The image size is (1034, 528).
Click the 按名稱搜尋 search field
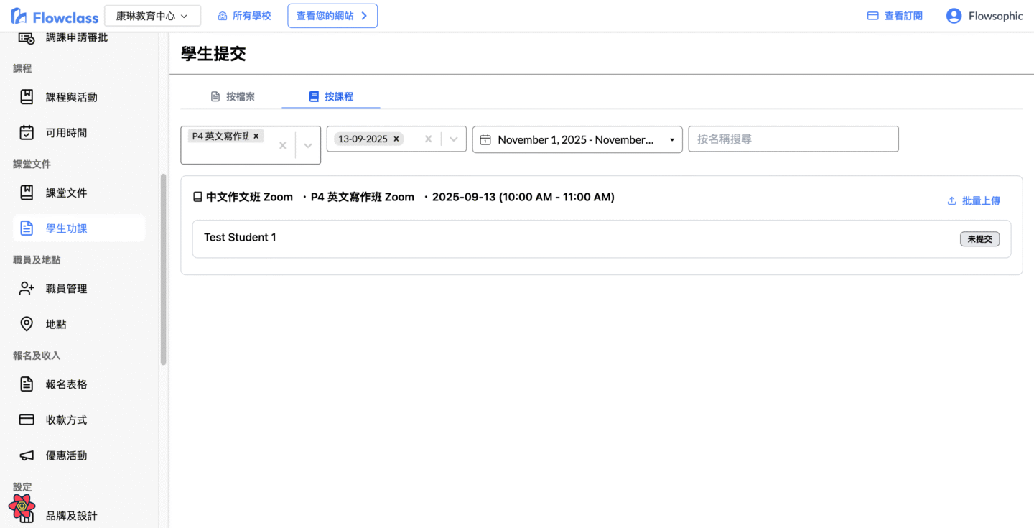pos(793,139)
